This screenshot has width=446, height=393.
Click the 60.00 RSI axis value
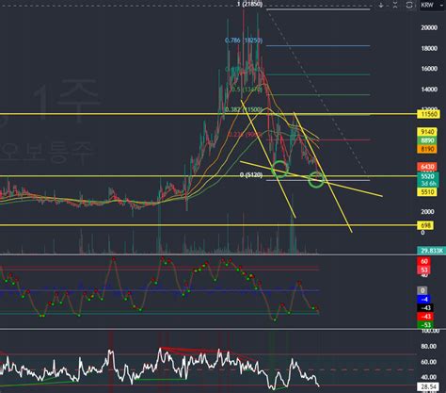[x=428, y=362]
